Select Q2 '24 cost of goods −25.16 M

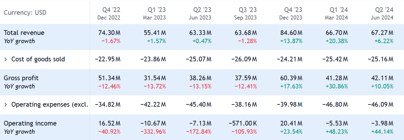(x=381, y=59)
